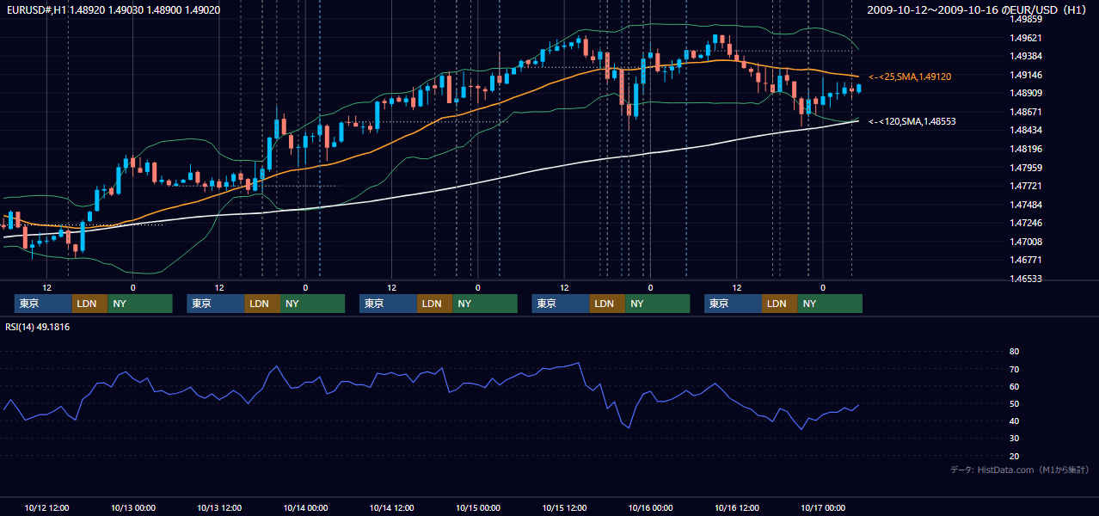Viewport: 1099px width, 516px height.
Task: Click price axis label 1.47721
Action: point(1026,186)
